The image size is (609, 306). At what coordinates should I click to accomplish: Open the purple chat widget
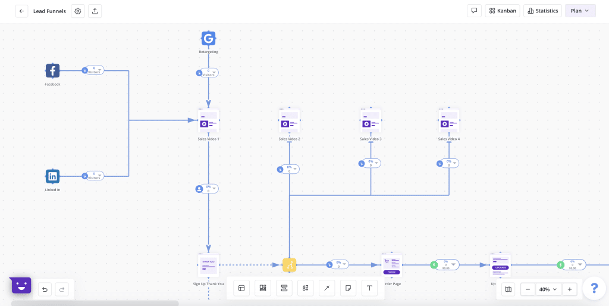(x=21, y=285)
